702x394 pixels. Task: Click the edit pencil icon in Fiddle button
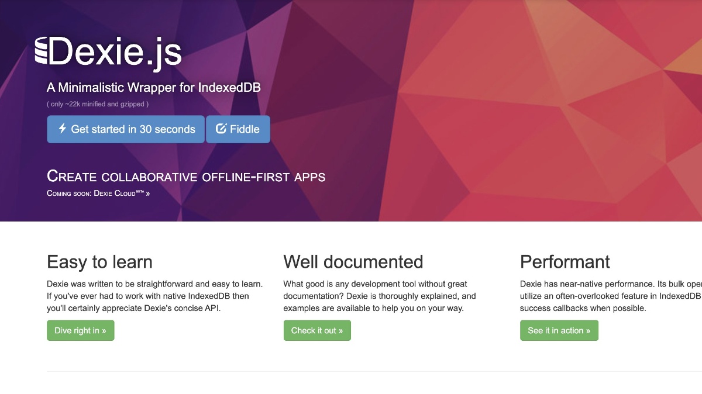point(221,129)
